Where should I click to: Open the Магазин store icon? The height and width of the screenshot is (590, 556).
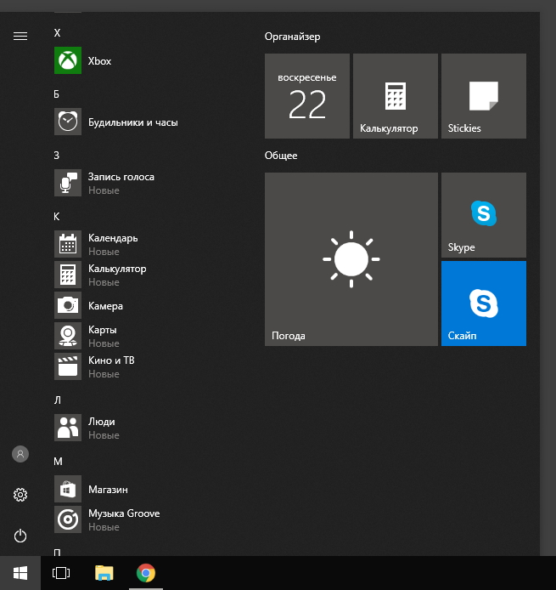coord(68,489)
